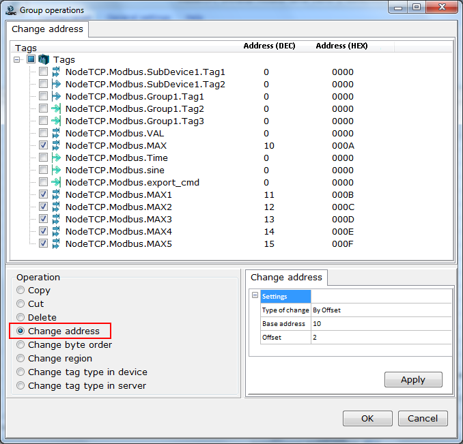This screenshot has height=444, width=463.
Task: Check the SubDevice1.Tag1 checkbox
Action: coord(44,72)
